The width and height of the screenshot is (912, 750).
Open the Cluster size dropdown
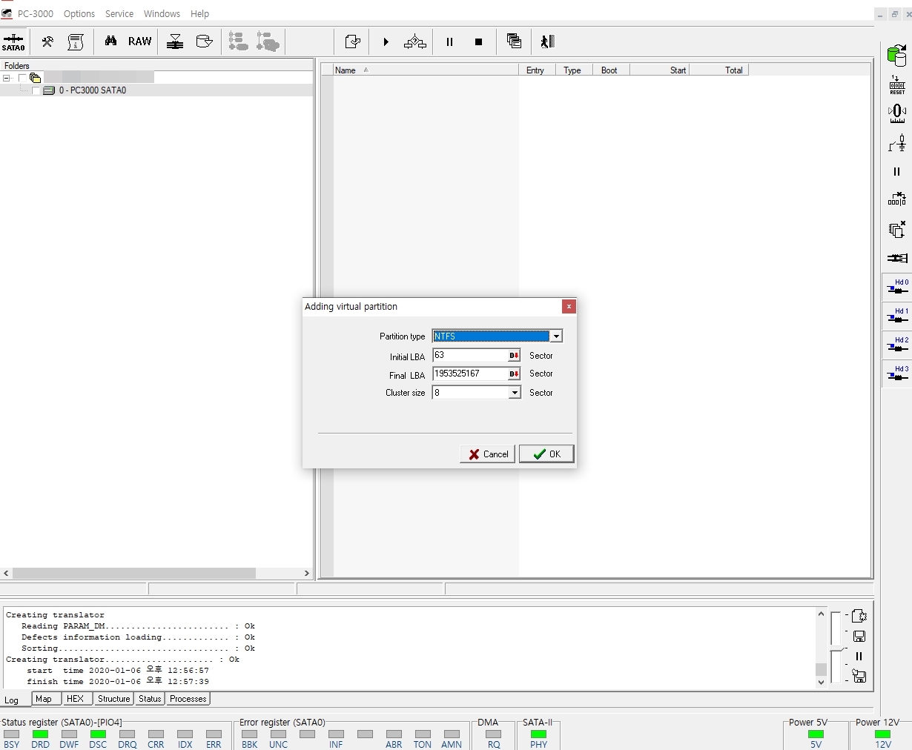[515, 393]
